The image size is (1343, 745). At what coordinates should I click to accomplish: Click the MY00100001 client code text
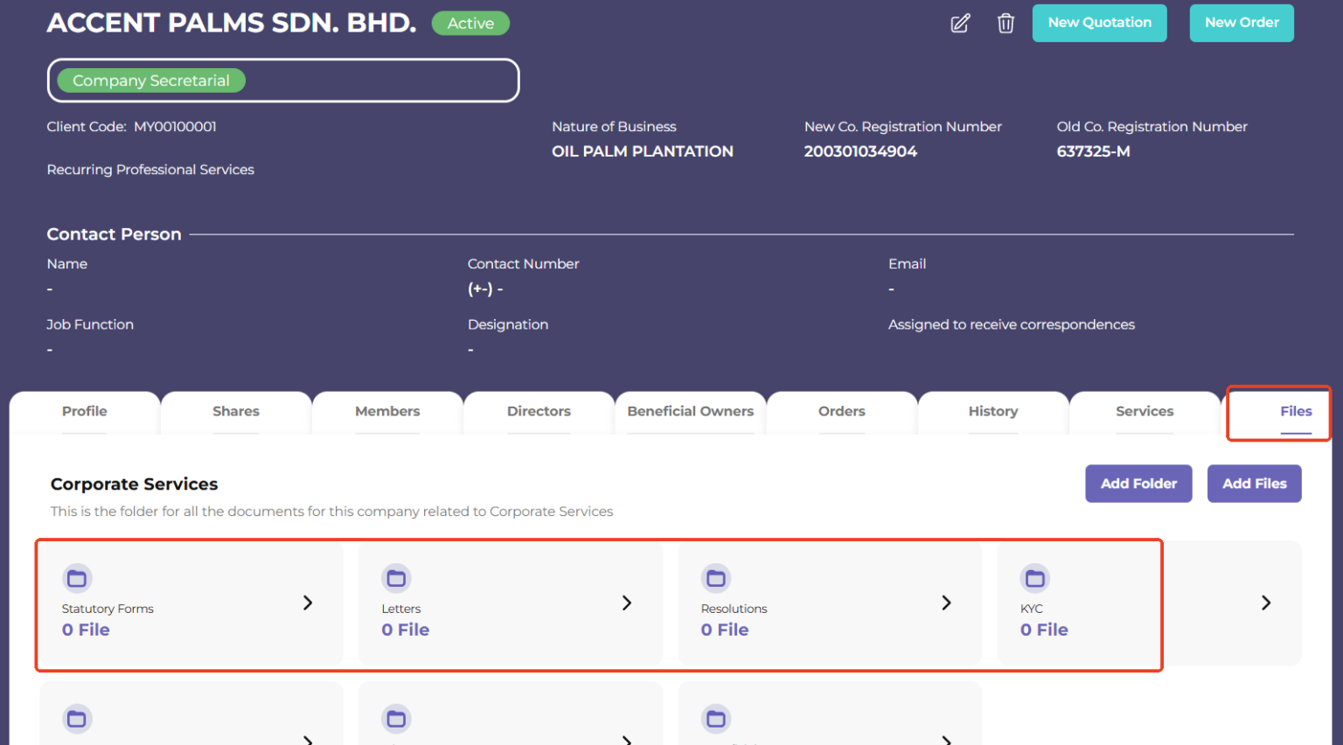(175, 126)
